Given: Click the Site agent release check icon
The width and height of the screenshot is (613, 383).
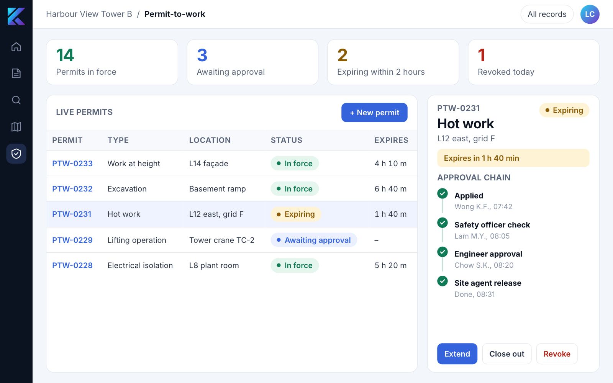Looking at the screenshot, I should tap(443, 281).
